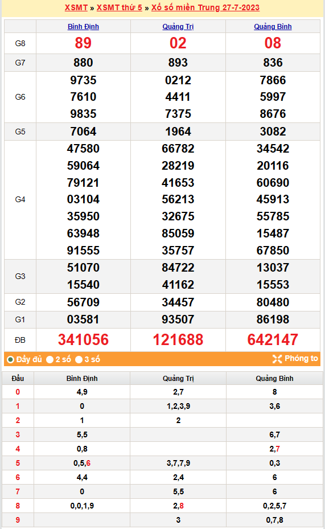Click G2 number 80480
The height and width of the screenshot is (529, 325).
coord(273,302)
